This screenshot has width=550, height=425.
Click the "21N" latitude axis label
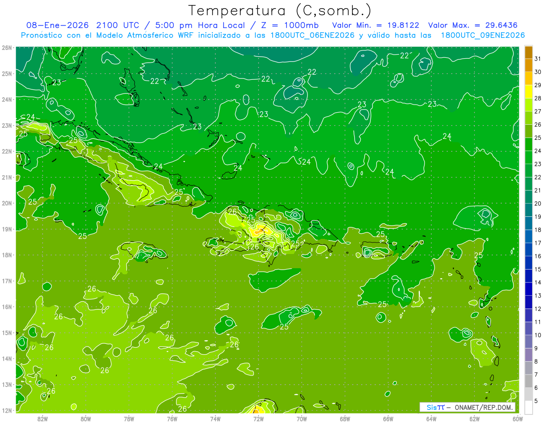coord(6,177)
